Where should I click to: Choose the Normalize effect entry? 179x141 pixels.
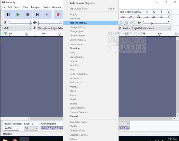91,78
